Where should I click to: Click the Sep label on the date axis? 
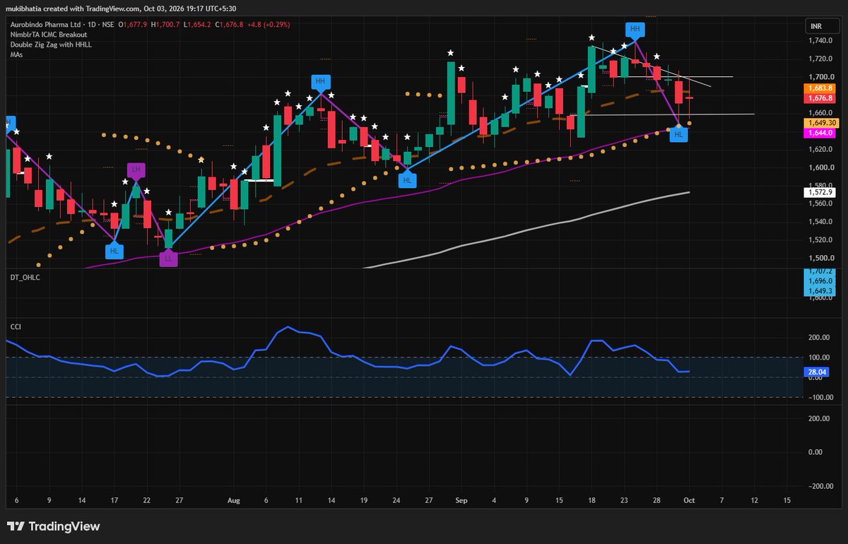tap(460, 499)
